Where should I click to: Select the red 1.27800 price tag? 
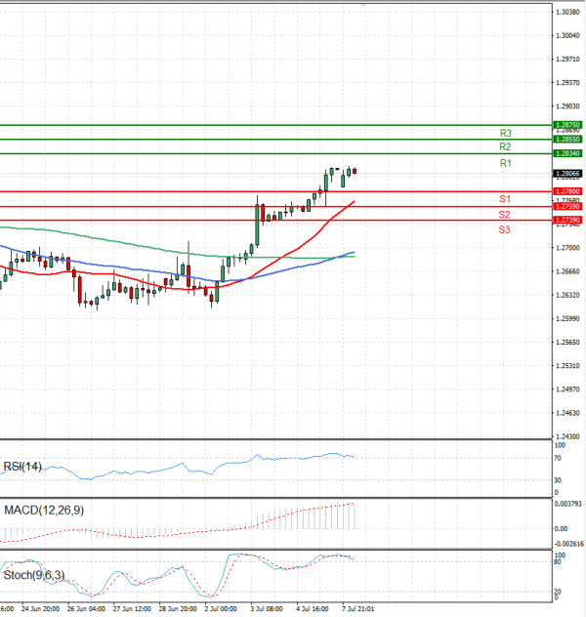[x=567, y=191]
